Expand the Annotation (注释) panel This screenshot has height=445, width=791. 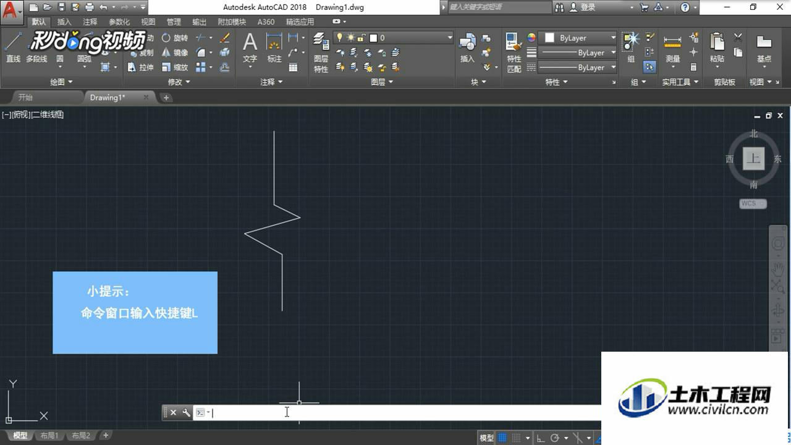[271, 82]
